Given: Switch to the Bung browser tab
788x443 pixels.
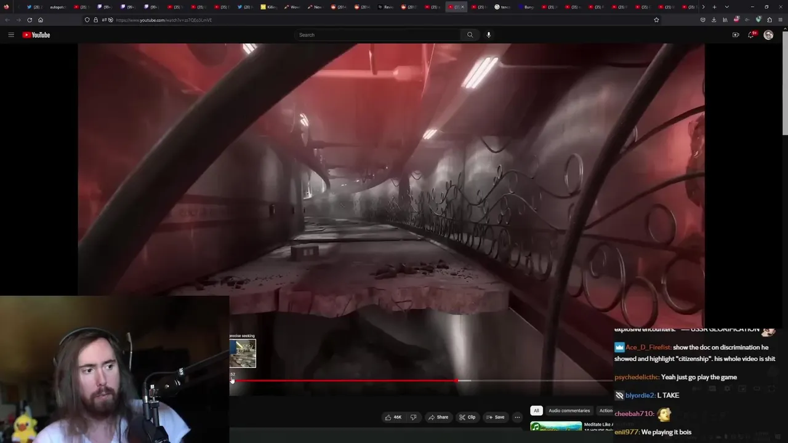Looking at the screenshot, I should [526, 7].
